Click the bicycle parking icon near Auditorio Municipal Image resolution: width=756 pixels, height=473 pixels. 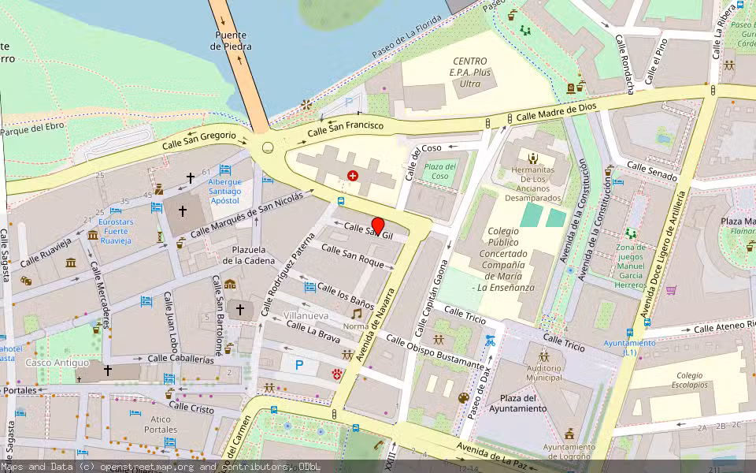(x=490, y=341)
